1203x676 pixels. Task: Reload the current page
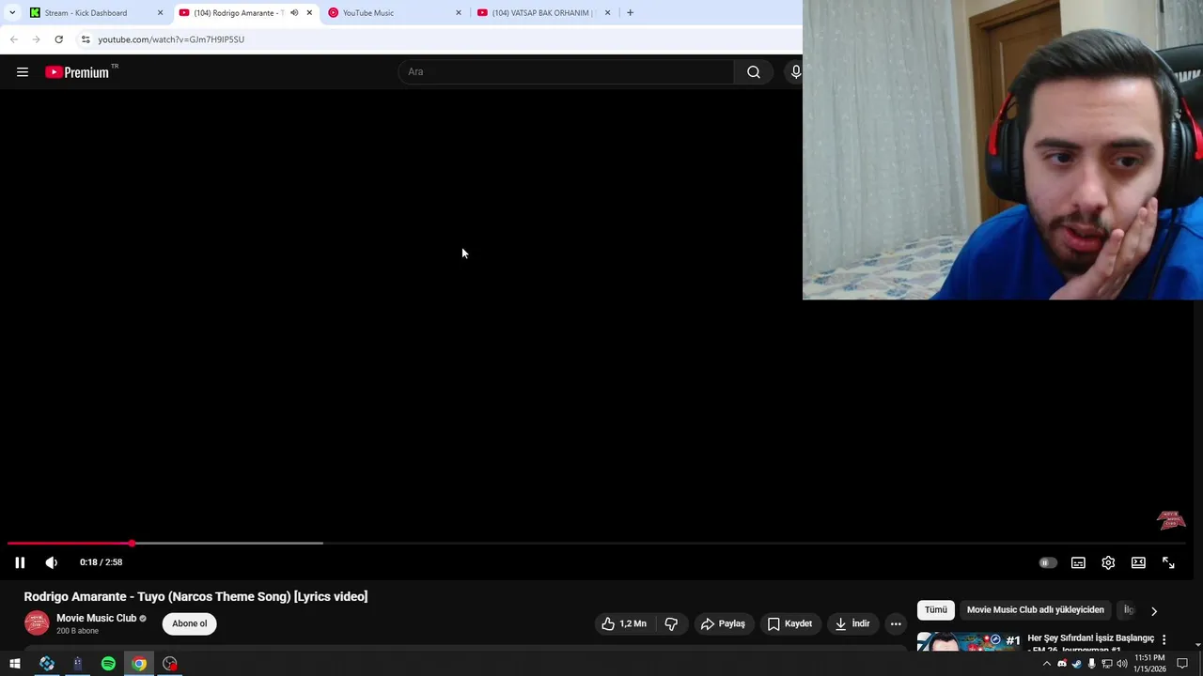pyautogui.click(x=58, y=39)
